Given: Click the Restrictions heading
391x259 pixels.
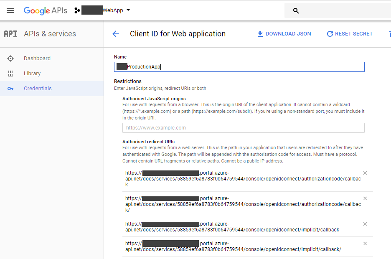Looking at the screenshot, I should tap(128, 81).
